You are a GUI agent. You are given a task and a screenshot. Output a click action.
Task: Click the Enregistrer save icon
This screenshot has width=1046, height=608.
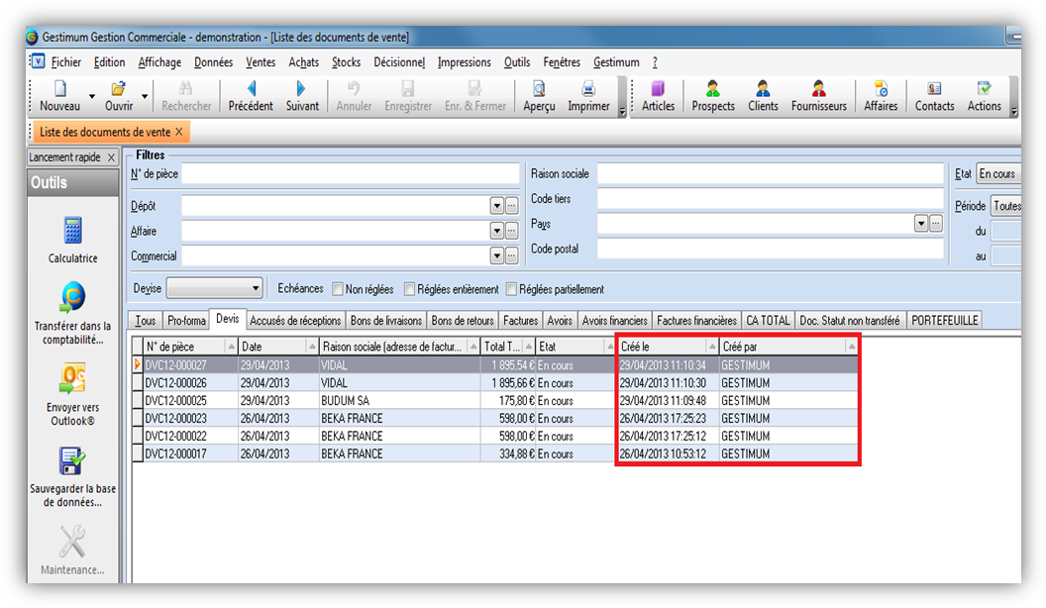tap(407, 89)
